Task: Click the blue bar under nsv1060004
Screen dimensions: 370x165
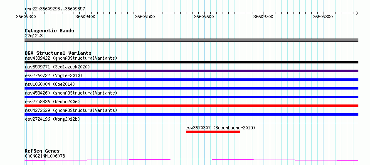Action: [191, 88]
